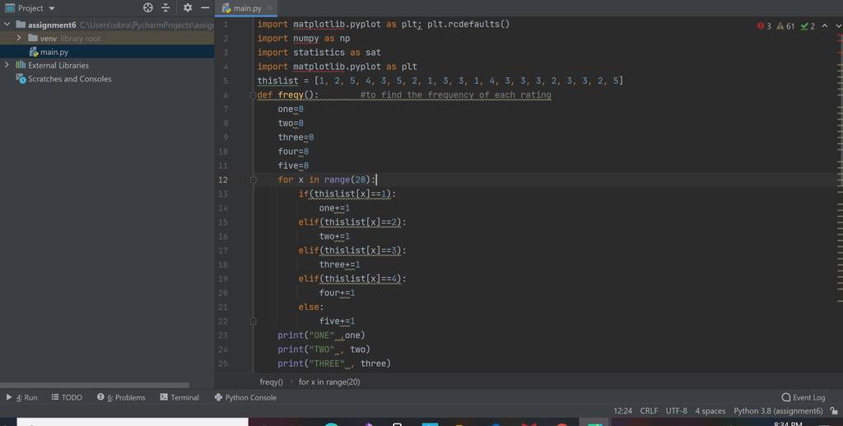The width and height of the screenshot is (843, 426).
Task: Click 'else:' on line 21
Action: (311, 308)
